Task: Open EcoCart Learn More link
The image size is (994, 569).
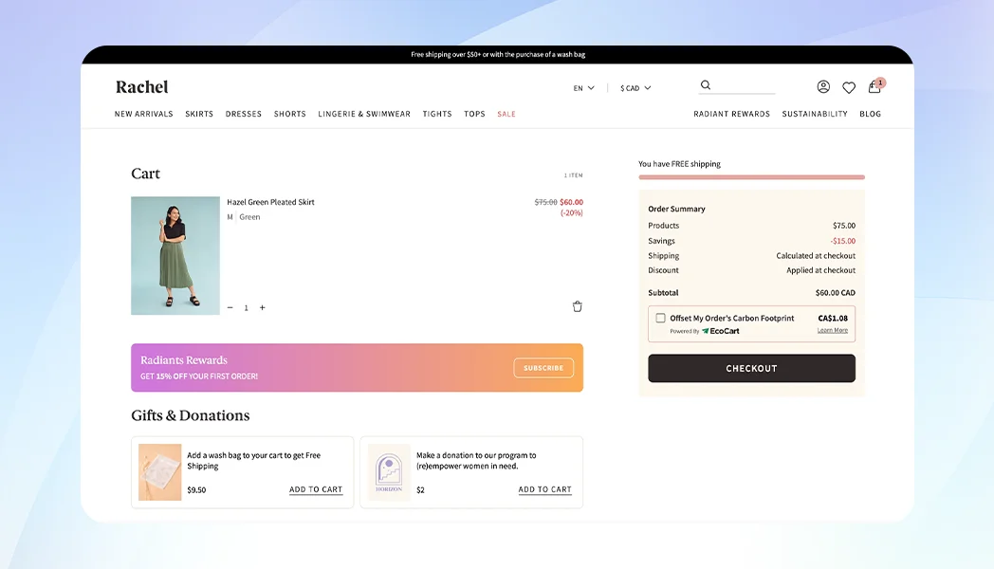Action: point(833,330)
